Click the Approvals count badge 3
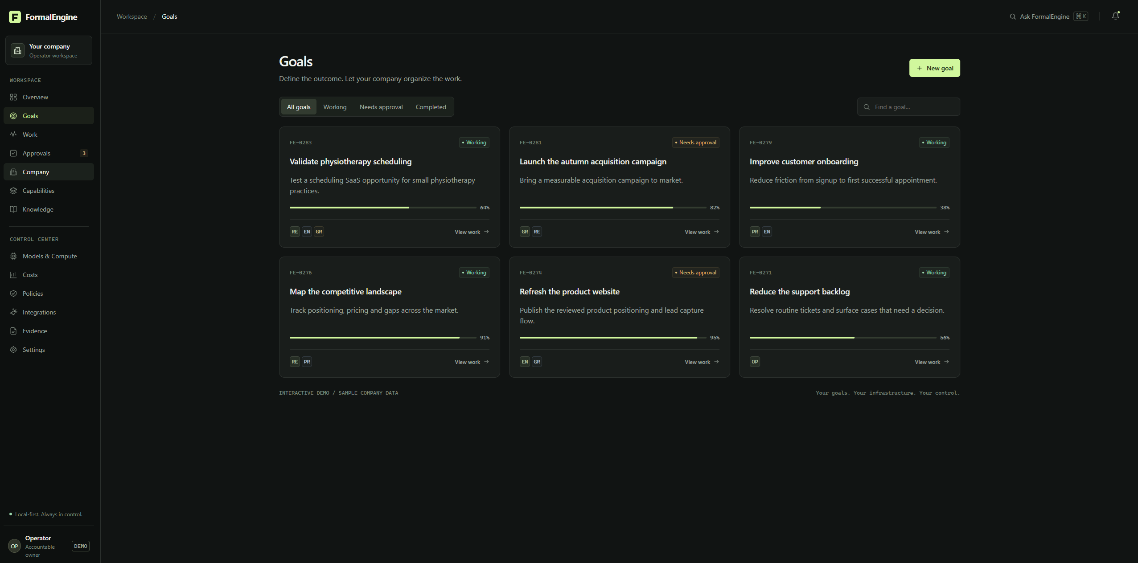Image resolution: width=1138 pixels, height=563 pixels. (x=84, y=153)
